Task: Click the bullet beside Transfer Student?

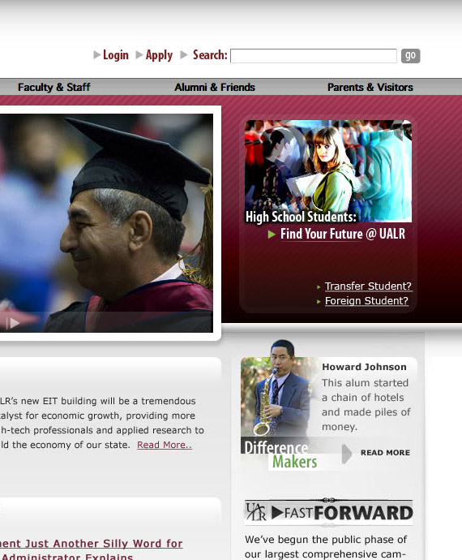Action: coord(319,286)
